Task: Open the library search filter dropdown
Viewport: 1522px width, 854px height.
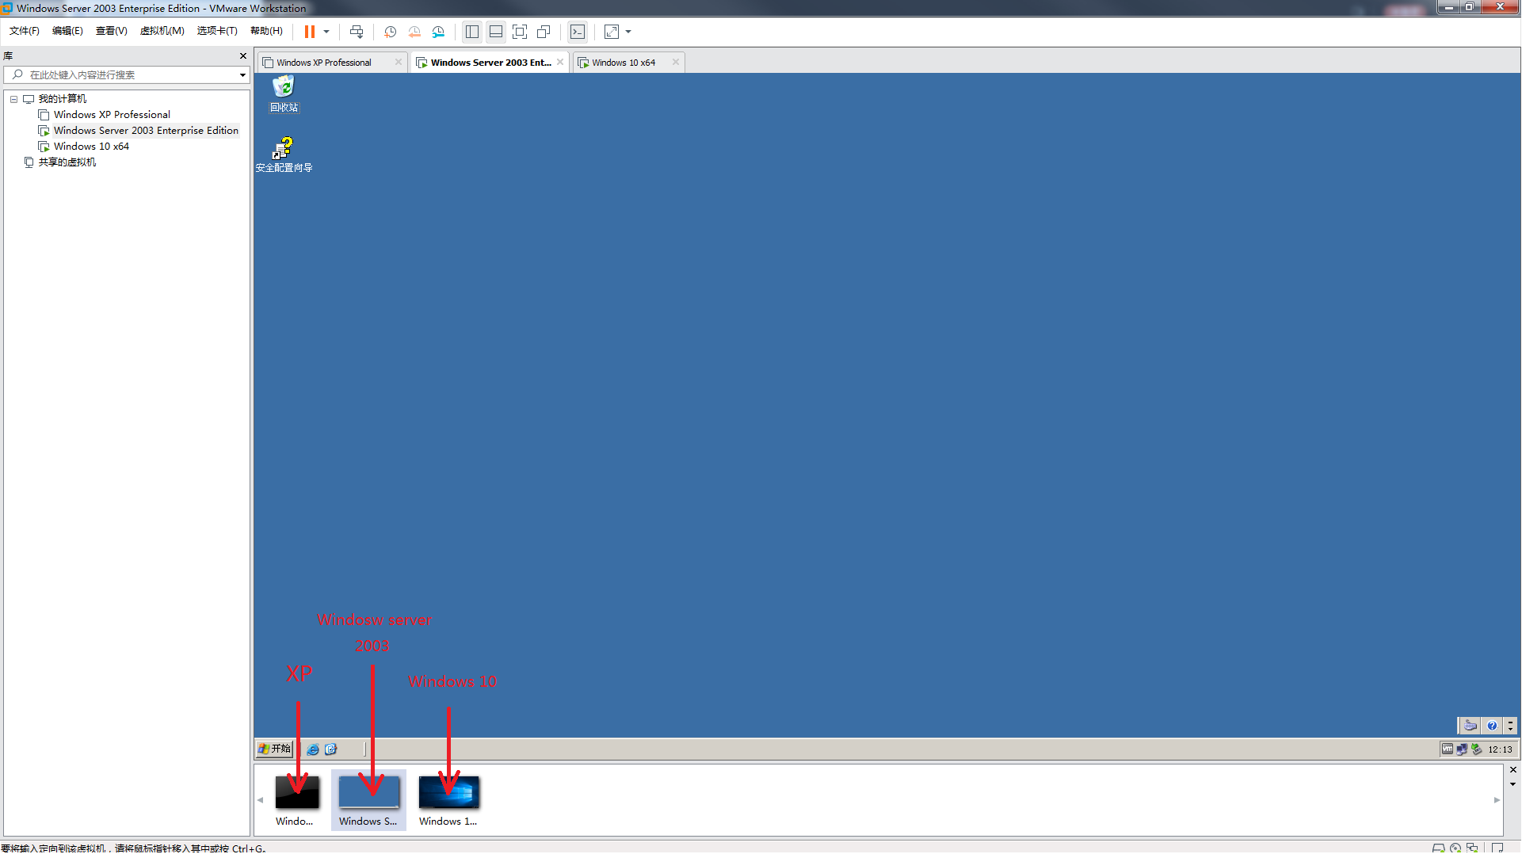Action: coord(242,75)
